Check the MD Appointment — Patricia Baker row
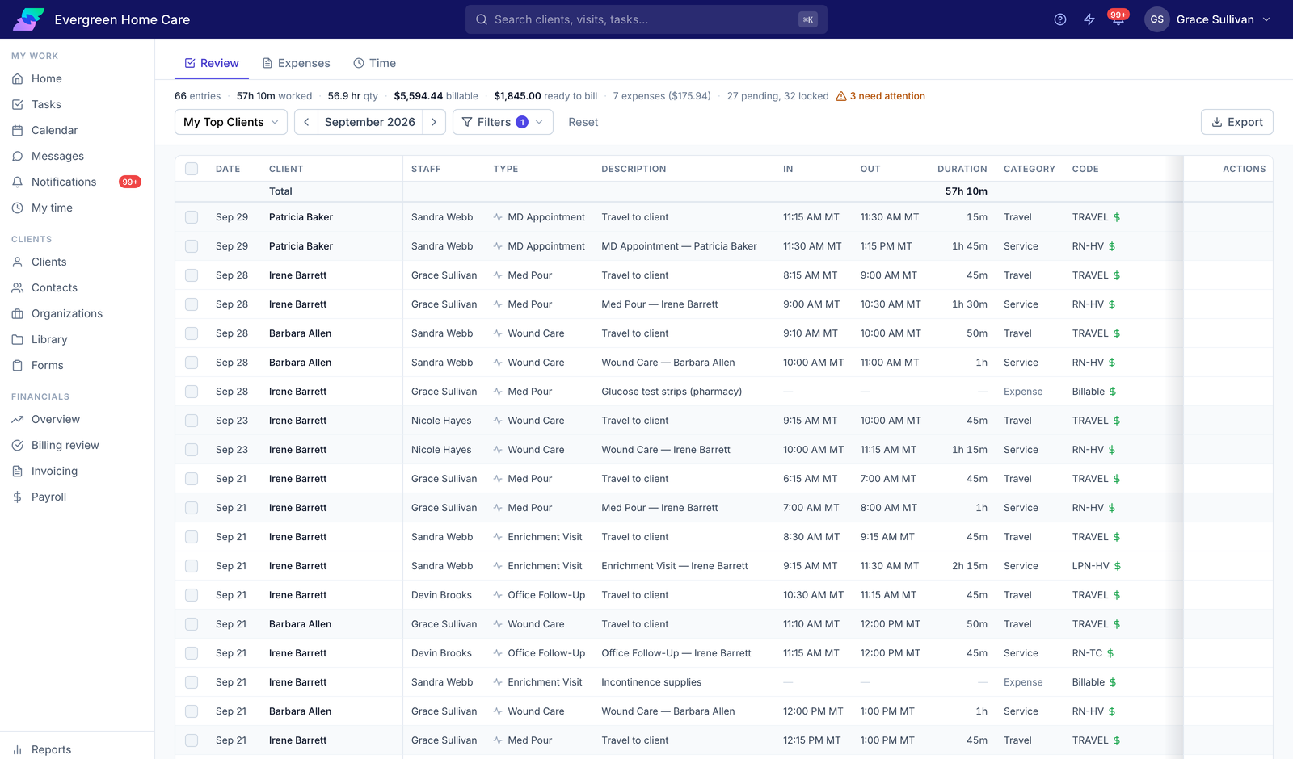The image size is (1293, 759). (x=192, y=246)
